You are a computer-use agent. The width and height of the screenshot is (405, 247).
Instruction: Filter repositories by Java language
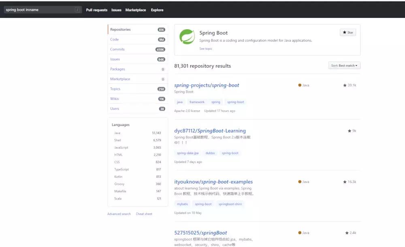coord(117,133)
